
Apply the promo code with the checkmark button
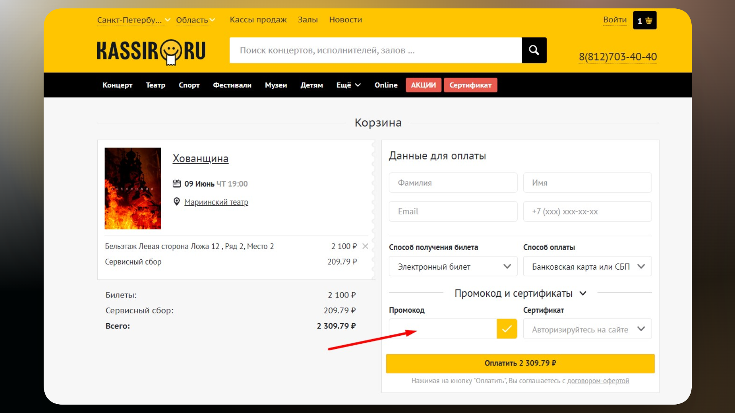coord(506,329)
